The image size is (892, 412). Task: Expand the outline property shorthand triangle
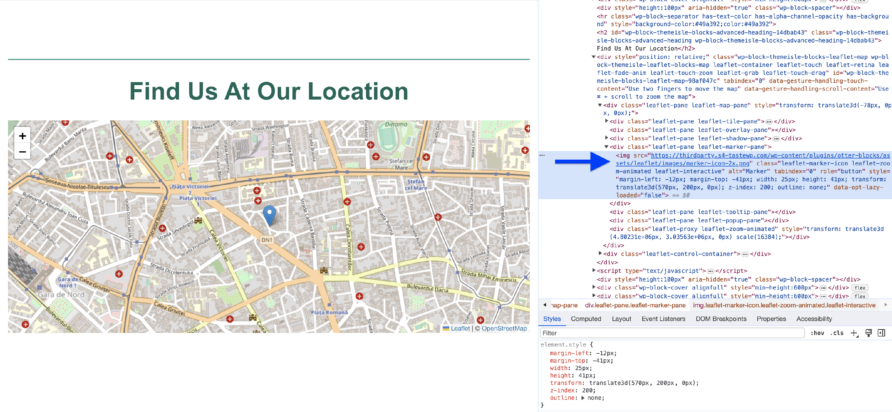tap(583, 398)
